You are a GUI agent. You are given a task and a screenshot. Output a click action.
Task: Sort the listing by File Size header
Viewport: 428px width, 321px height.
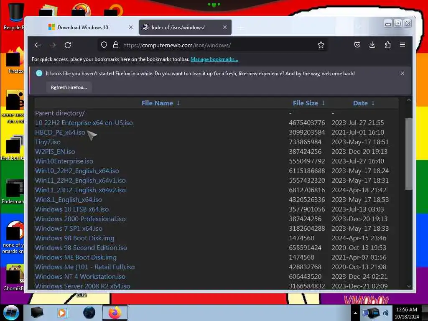(x=309, y=103)
